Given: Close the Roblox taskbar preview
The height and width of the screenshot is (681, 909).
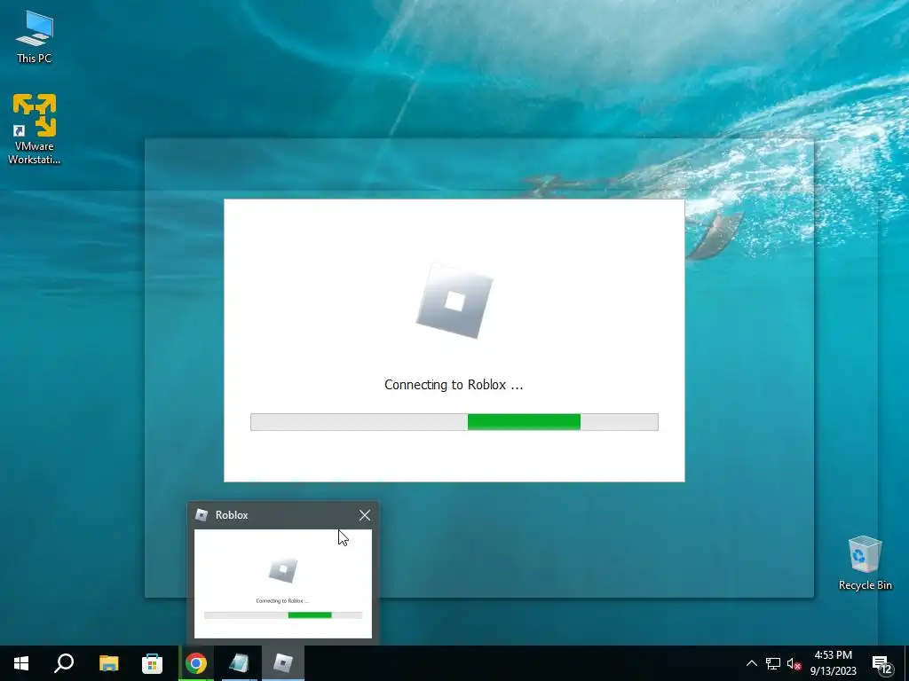Looking at the screenshot, I should [365, 515].
